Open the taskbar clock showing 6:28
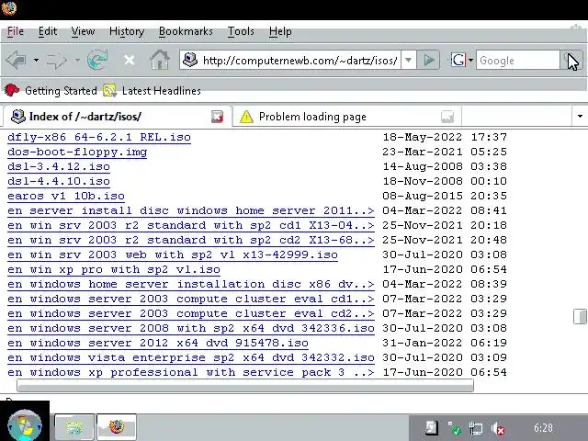The image size is (588, 441). pyautogui.click(x=543, y=427)
